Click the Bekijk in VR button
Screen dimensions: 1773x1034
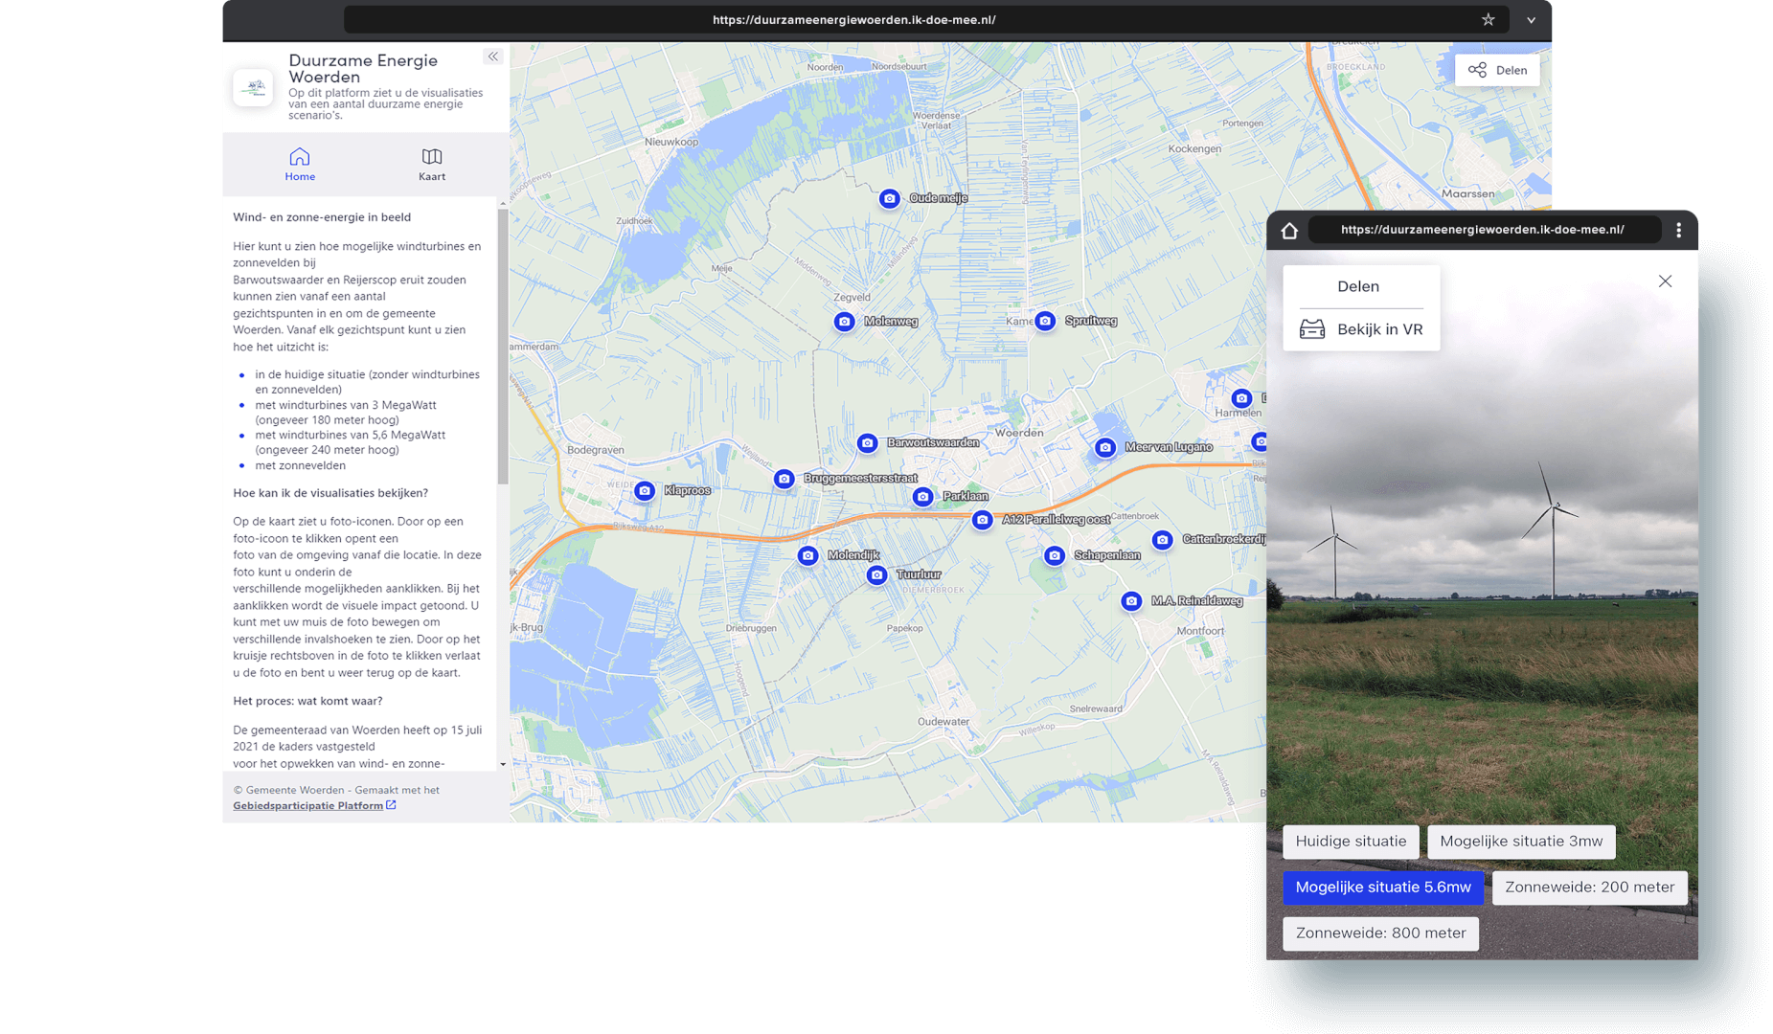click(1361, 329)
